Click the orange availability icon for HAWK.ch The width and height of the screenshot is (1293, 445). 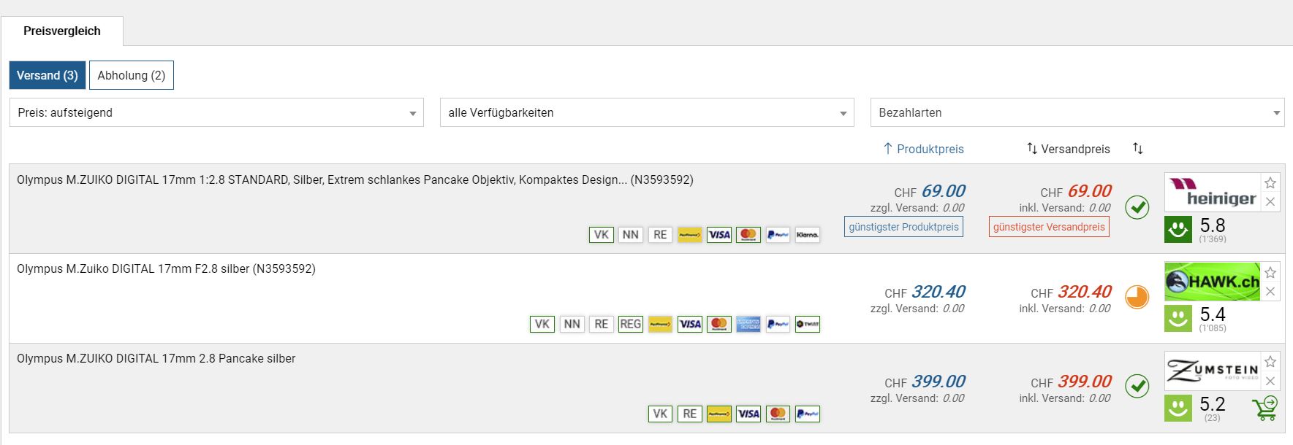click(1137, 297)
